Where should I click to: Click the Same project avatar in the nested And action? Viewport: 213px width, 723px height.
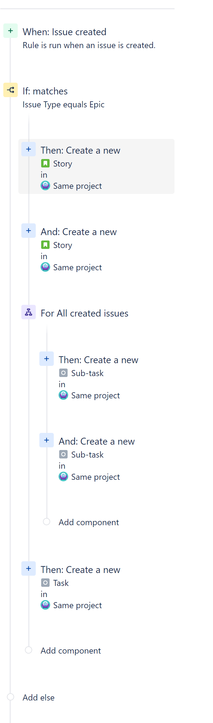63,476
